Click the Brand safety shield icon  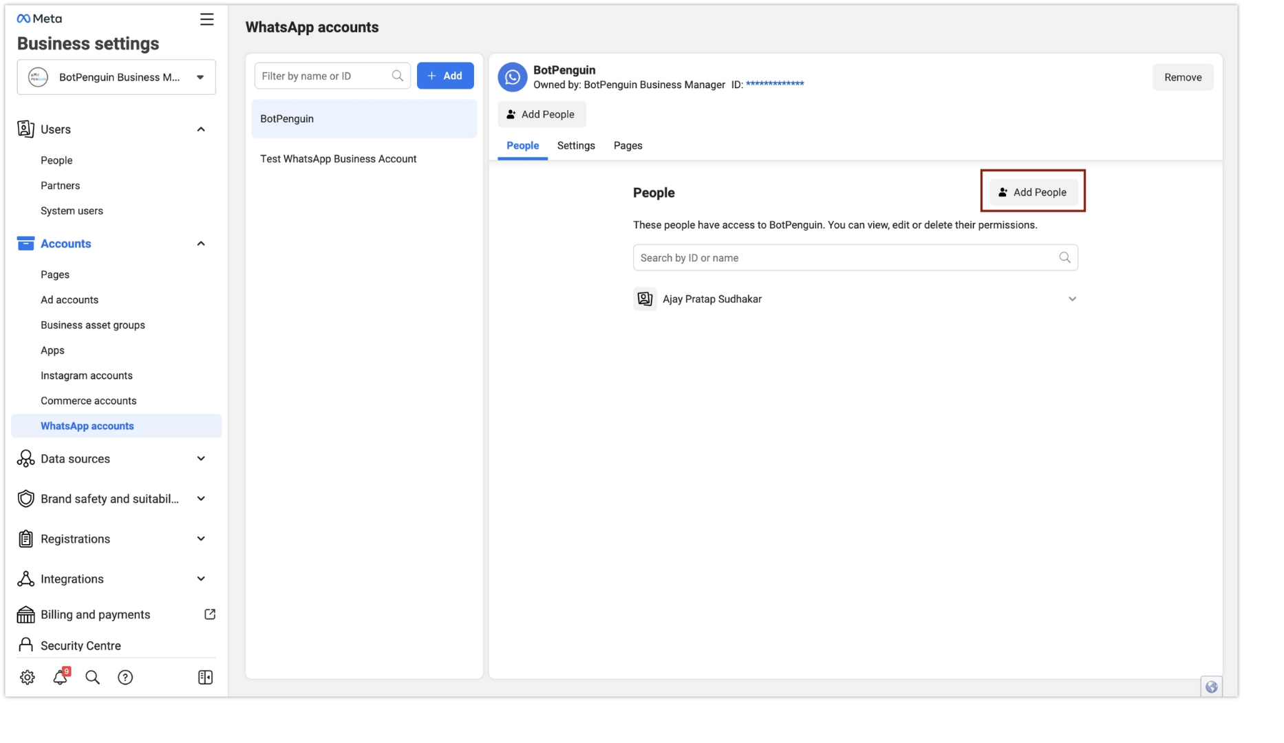(x=25, y=499)
